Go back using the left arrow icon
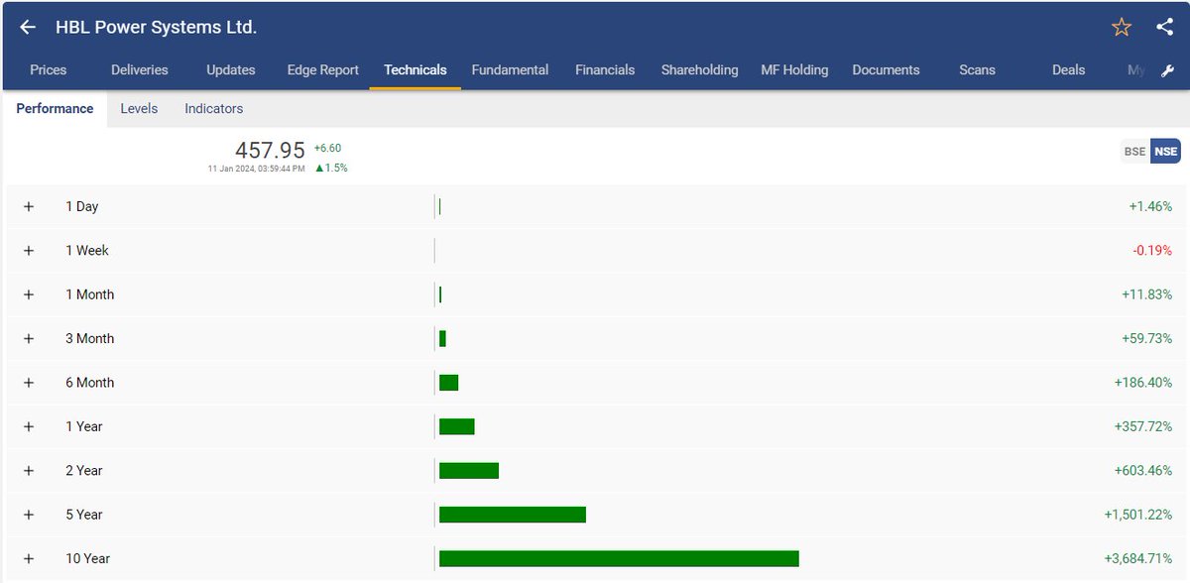This screenshot has width=1190, height=583. coord(28,28)
